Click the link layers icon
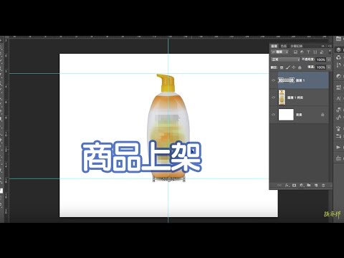 tap(279, 185)
